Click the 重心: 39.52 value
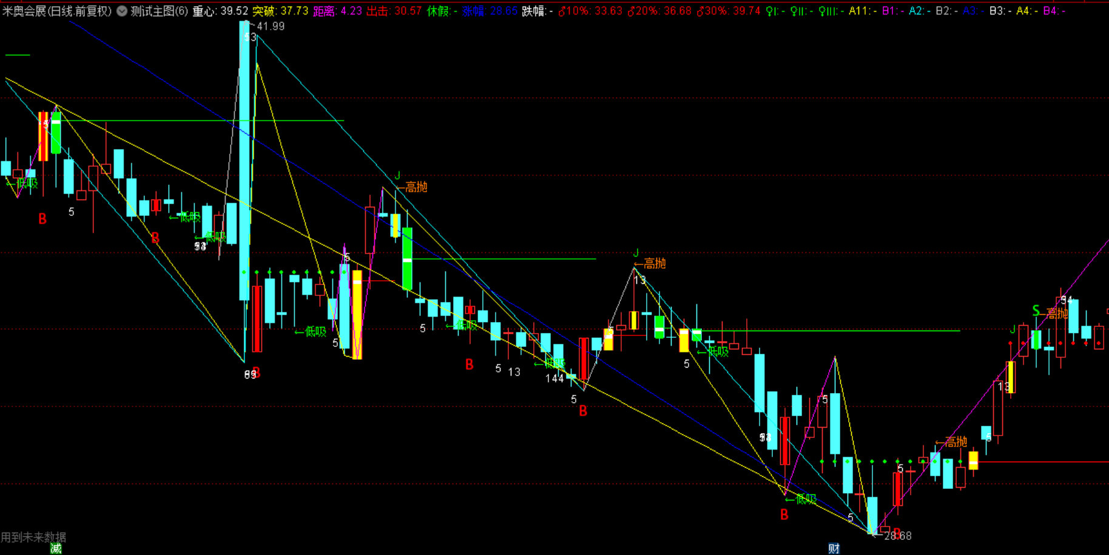1109x555 pixels. 220,11
